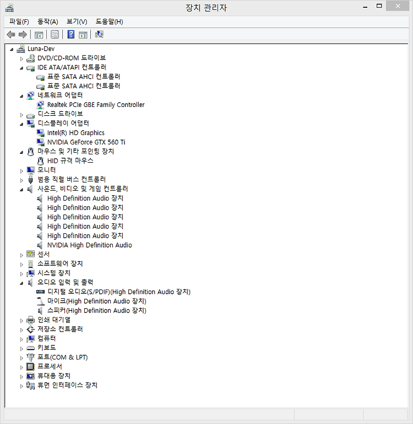This screenshot has width=413, height=424.
Task: Click the 디지털 오디오(S/PDIF) device icon
Action: coord(40,292)
